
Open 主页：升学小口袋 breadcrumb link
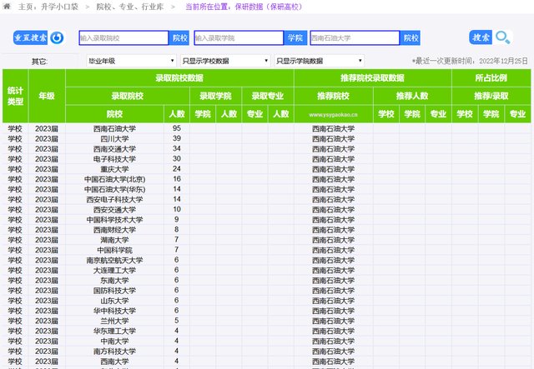coord(48,7)
